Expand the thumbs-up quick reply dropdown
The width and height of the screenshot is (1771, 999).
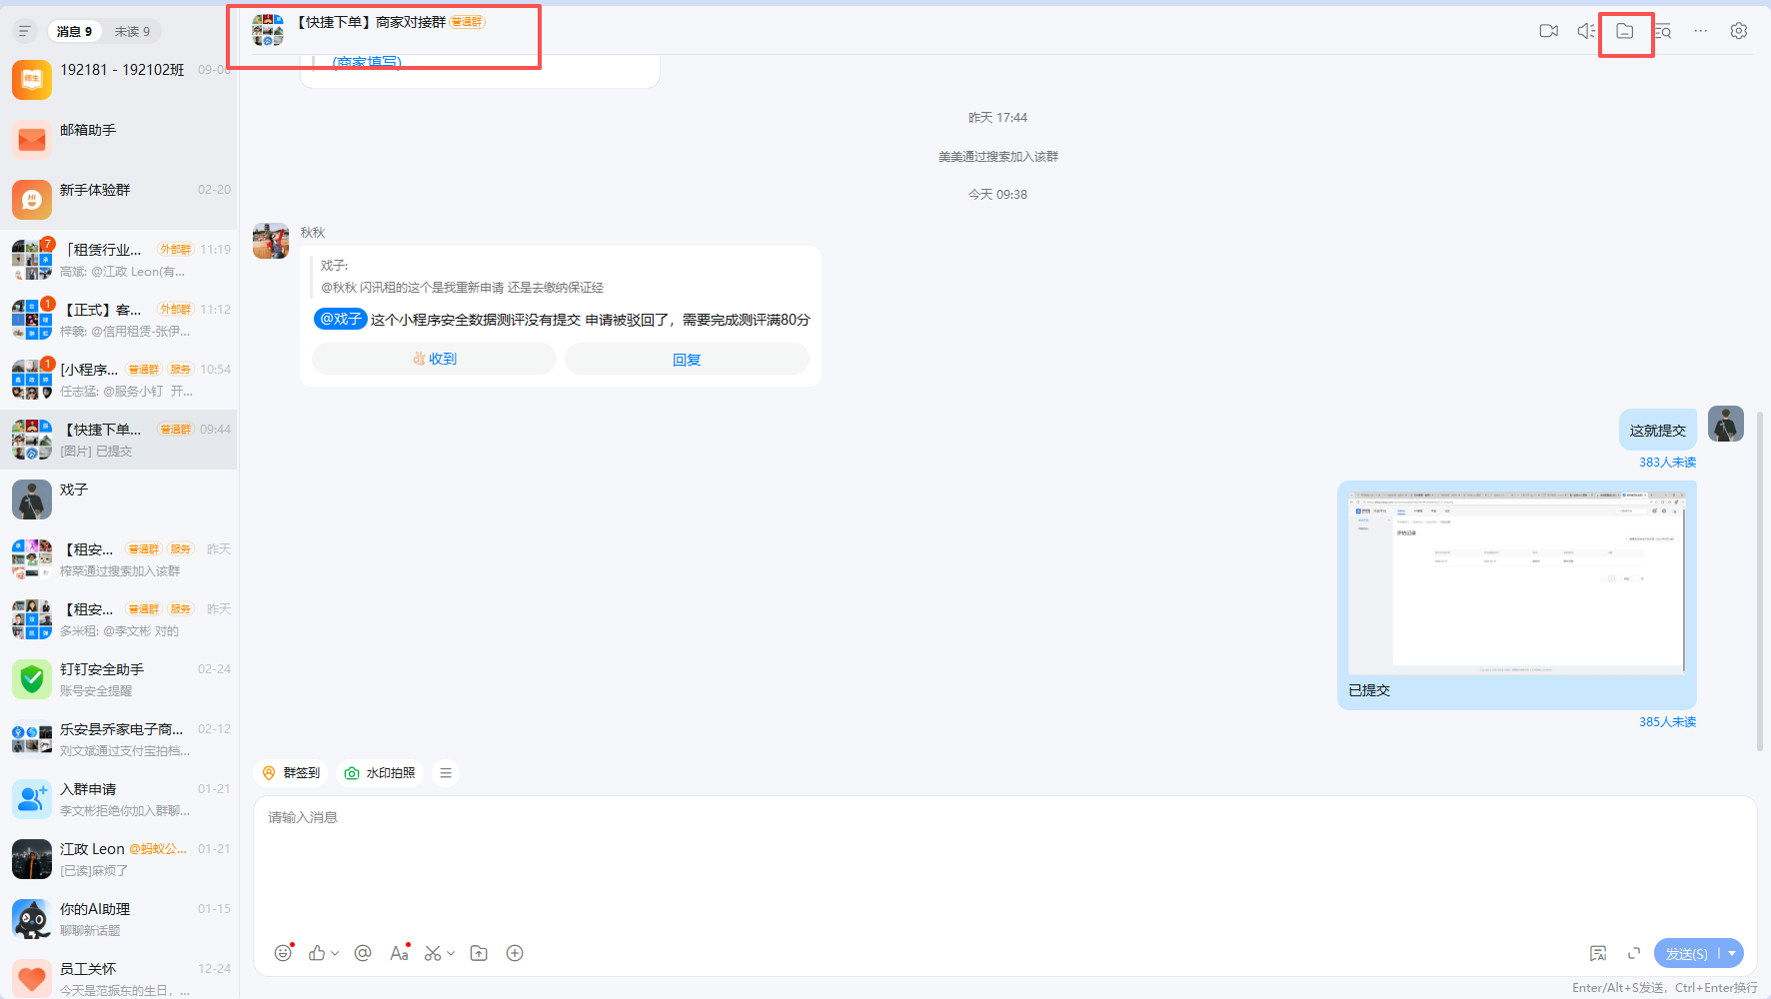pyautogui.click(x=335, y=954)
